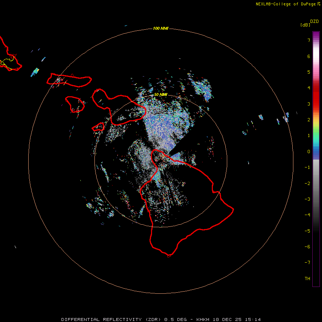The width and height of the screenshot is (322, 322).
Task: Click the blue zero-dB section of color bar
Action: click(316, 153)
